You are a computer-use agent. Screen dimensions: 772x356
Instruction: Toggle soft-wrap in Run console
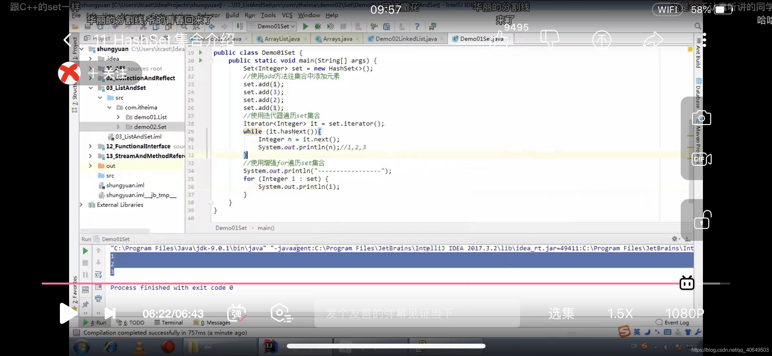click(x=99, y=274)
